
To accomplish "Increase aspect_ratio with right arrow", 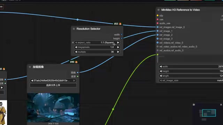I will click(118, 42).
